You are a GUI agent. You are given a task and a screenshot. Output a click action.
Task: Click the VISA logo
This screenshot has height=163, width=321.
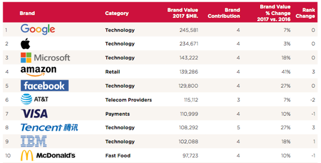click(34, 113)
